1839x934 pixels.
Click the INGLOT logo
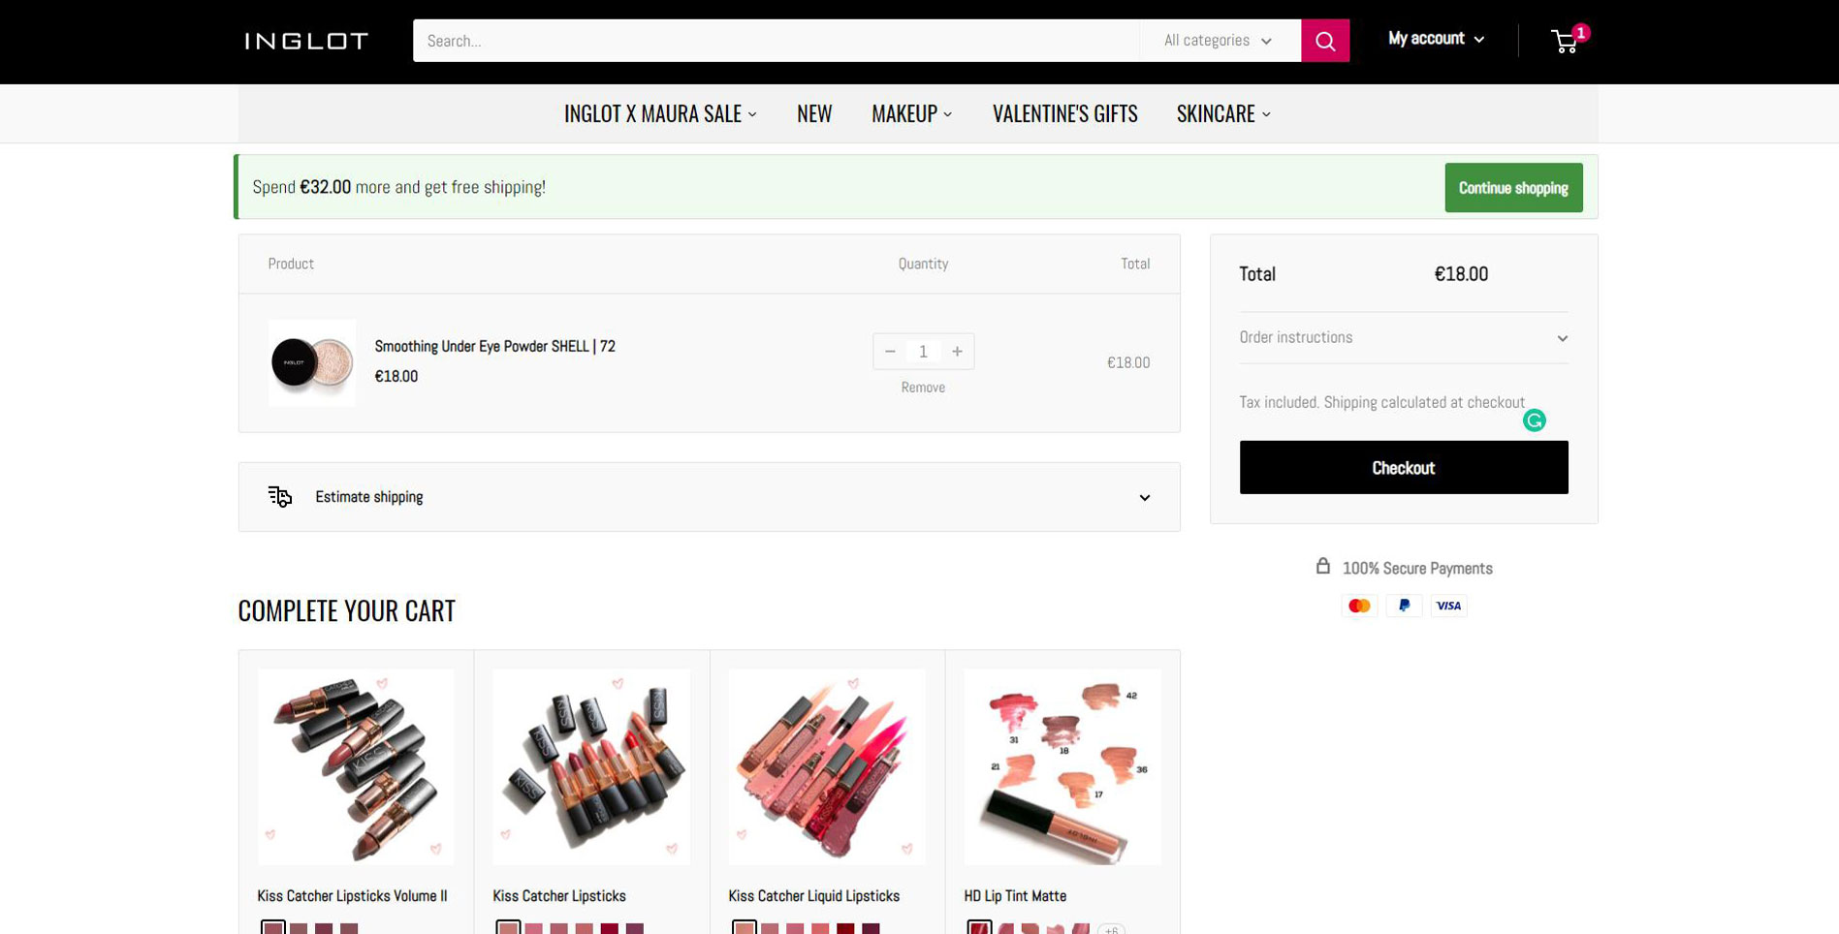pyautogui.click(x=306, y=41)
